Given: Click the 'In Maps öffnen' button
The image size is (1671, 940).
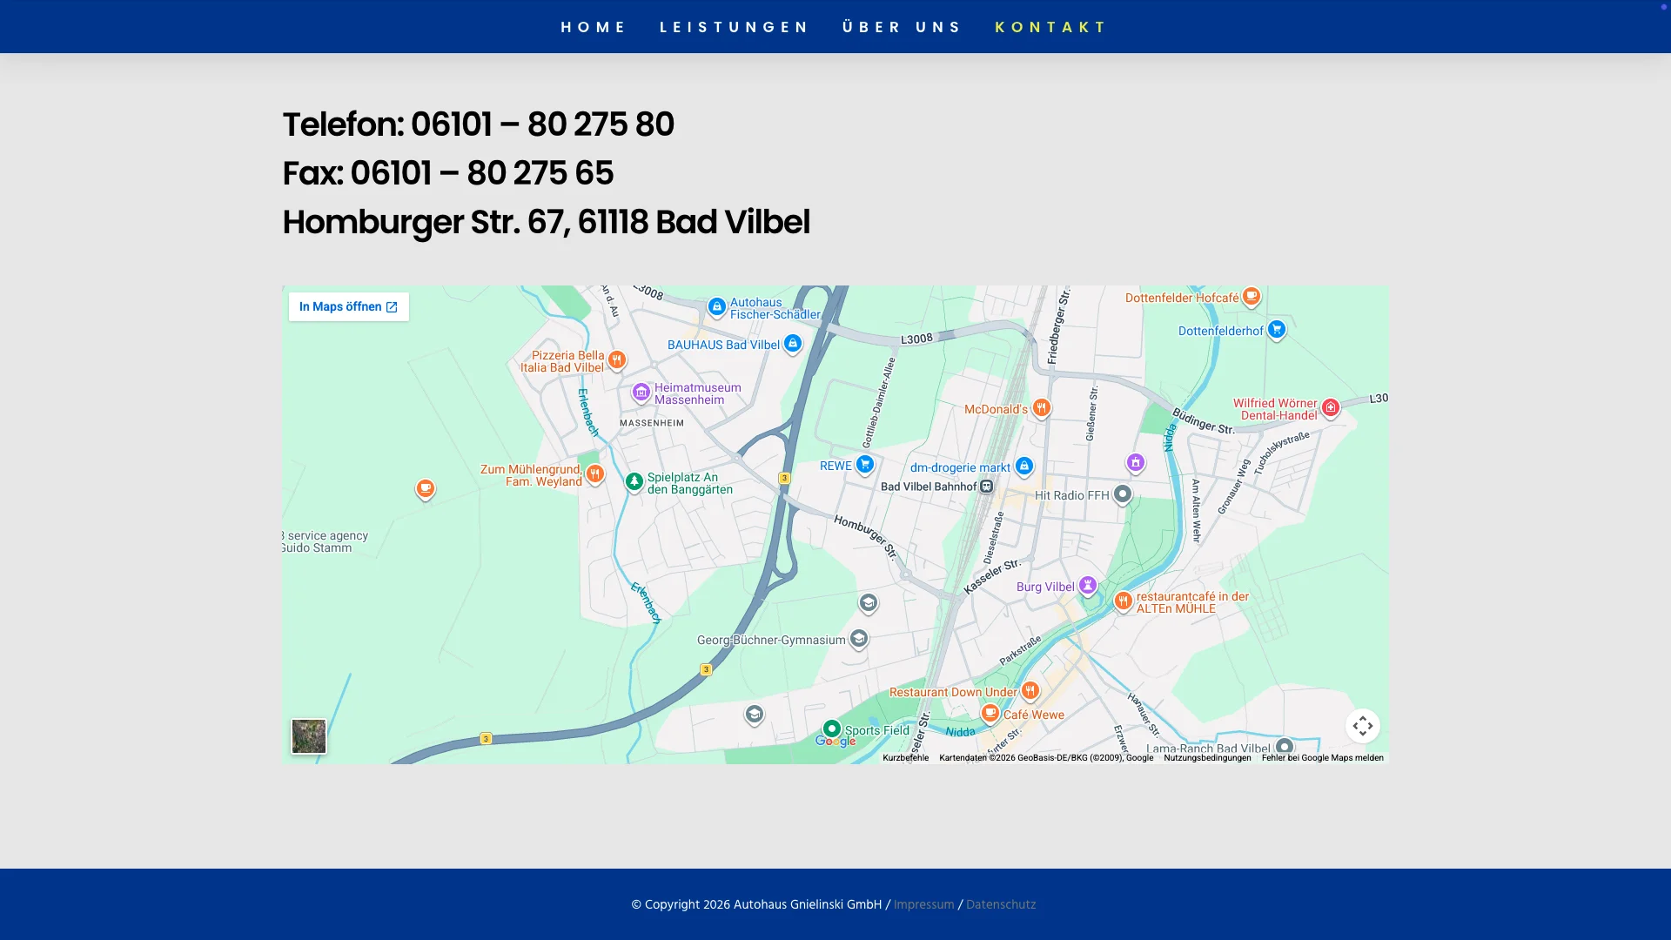Looking at the screenshot, I should coord(348,306).
